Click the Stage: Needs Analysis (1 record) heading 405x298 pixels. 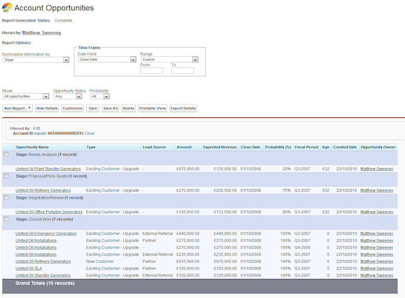click(46, 154)
